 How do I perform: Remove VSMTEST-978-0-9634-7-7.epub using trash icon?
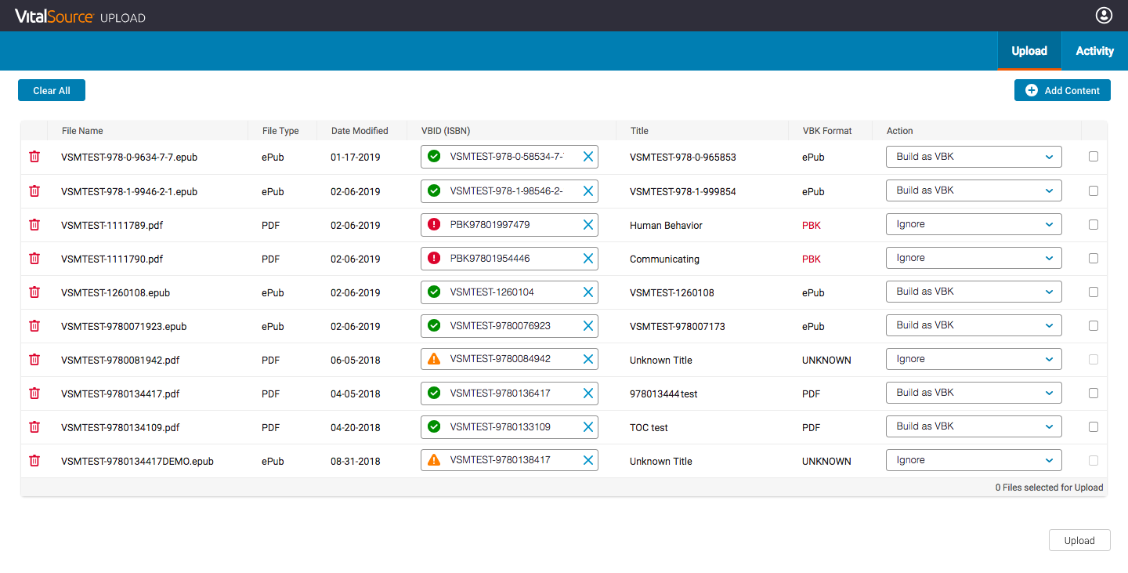[x=34, y=157]
